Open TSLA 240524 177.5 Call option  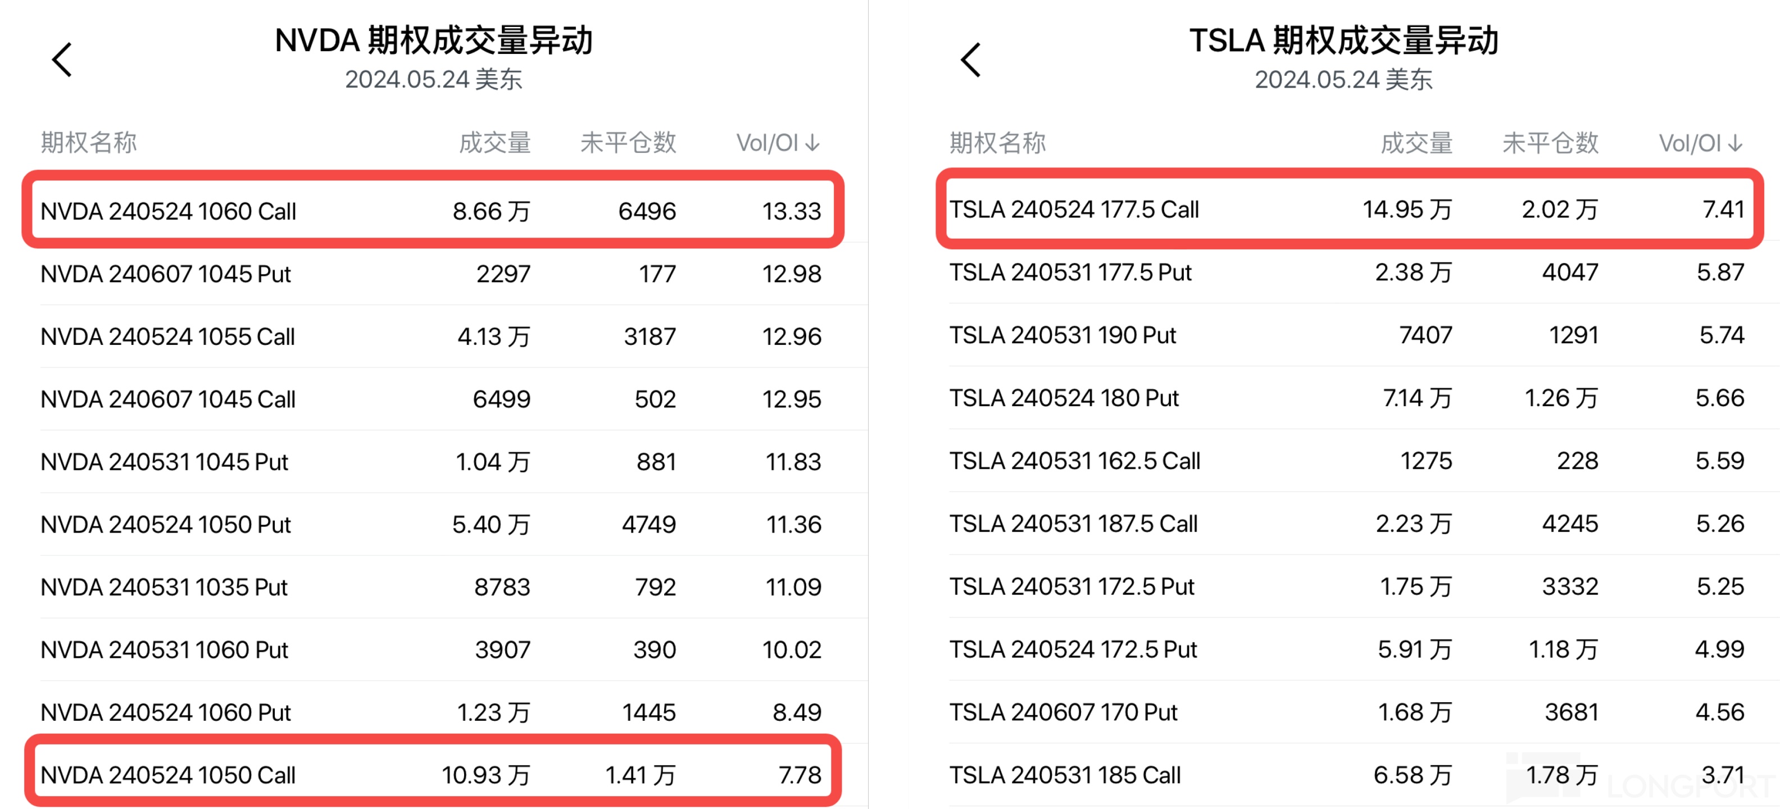coord(1074,210)
